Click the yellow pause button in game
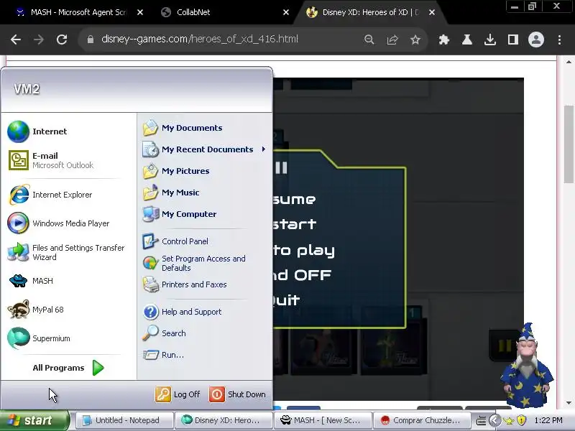Image resolution: width=575 pixels, height=431 pixels. [x=504, y=346]
